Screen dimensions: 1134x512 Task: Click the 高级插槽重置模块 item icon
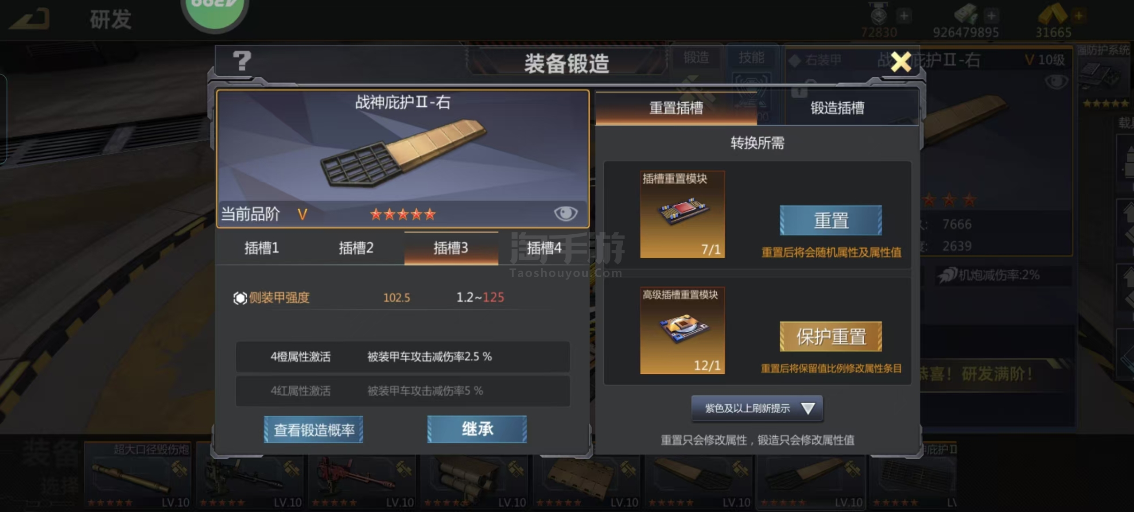click(x=682, y=330)
